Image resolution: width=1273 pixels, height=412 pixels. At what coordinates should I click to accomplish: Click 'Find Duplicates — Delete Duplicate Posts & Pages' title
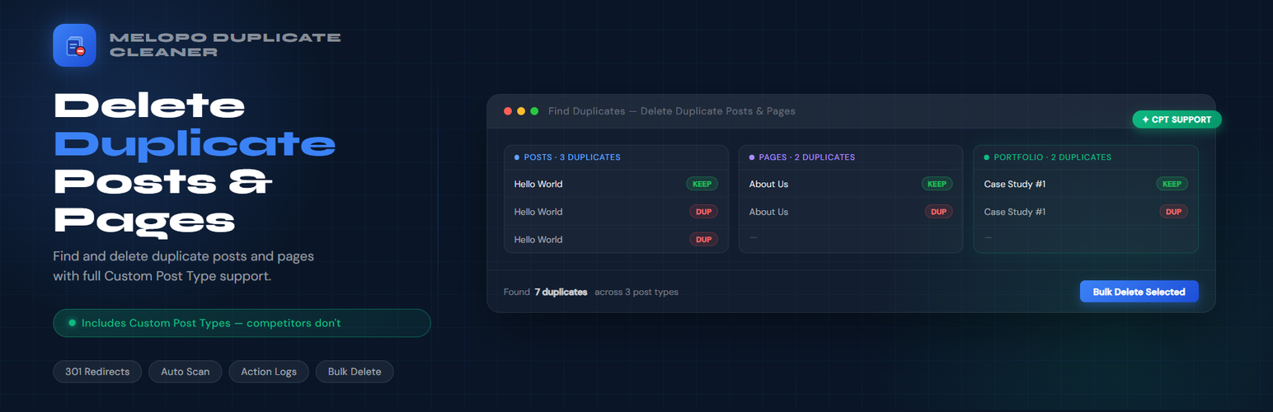tap(672, 111)
